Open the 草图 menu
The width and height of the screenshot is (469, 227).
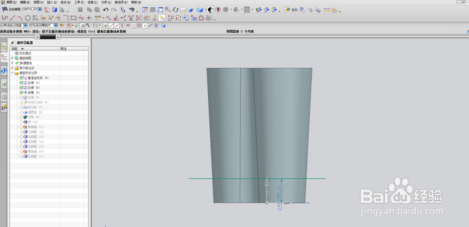coord(11,2)
